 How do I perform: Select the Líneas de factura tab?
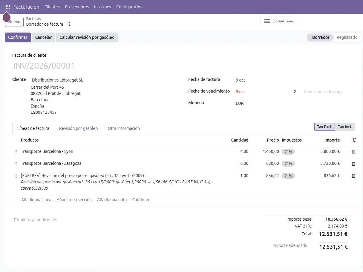click(x=33, y=128)
